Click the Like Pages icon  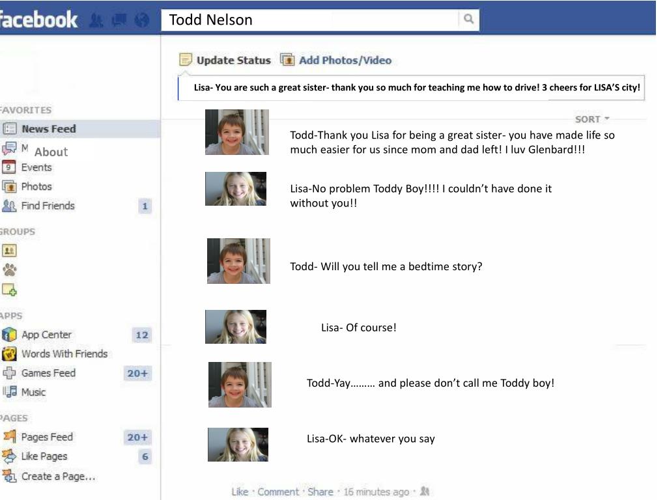tap(9, 456)
